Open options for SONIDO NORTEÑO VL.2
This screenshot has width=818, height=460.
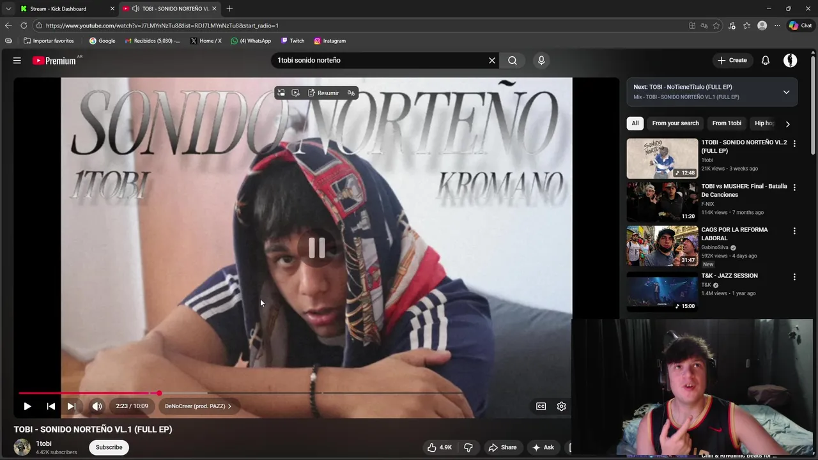tap(794, 144)
